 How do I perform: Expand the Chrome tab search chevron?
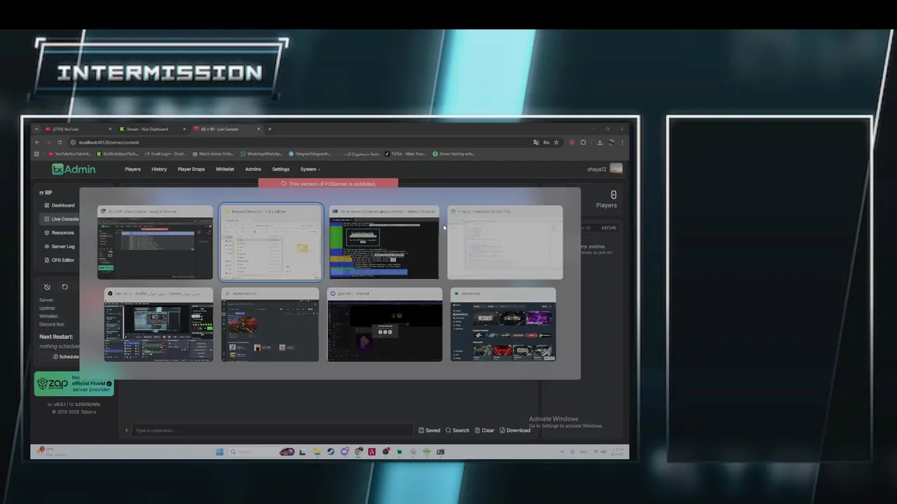pyautogui.click(x=36, y=129)
